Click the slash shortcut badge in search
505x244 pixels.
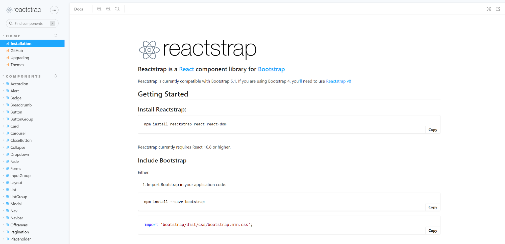52,23
